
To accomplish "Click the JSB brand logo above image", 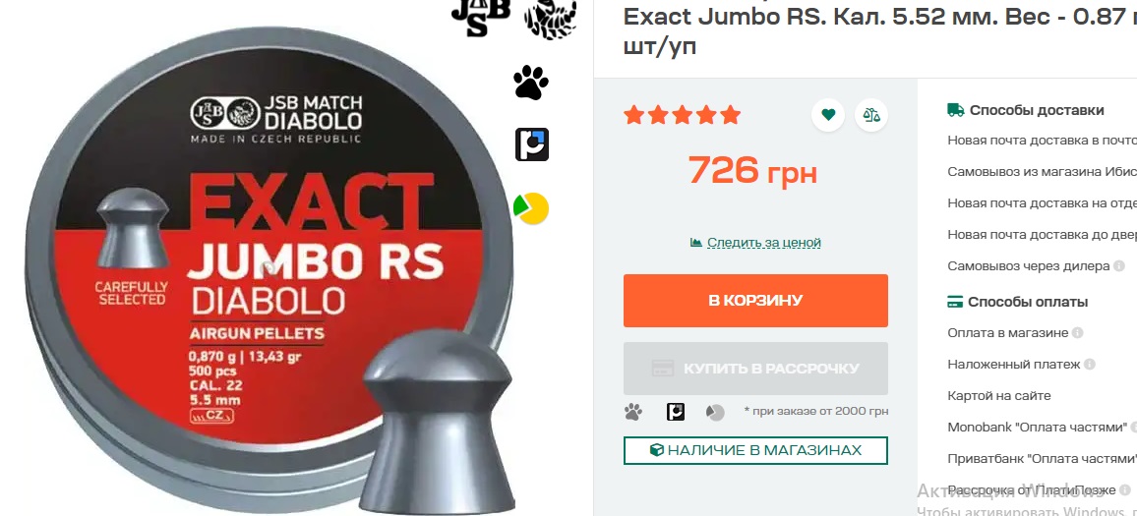I will point(481,18).
